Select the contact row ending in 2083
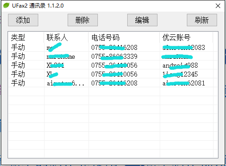 [x=113, y=47]
